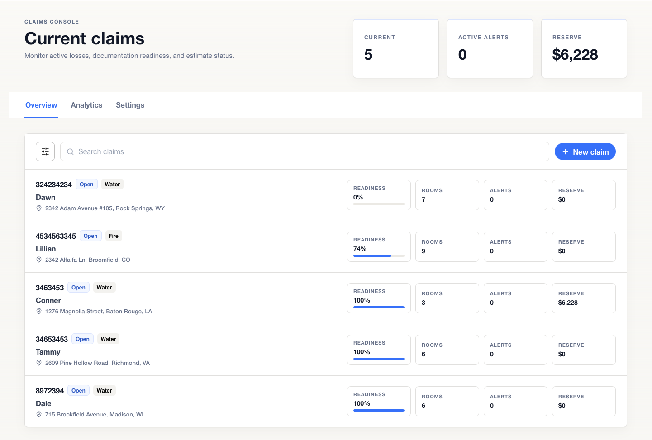Open claim number 34653453
This screenshot has width=652, height=440.
tap(52, 339)
